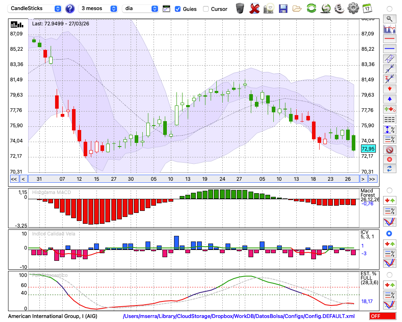Click the blue up arrow marker tool

389,99
